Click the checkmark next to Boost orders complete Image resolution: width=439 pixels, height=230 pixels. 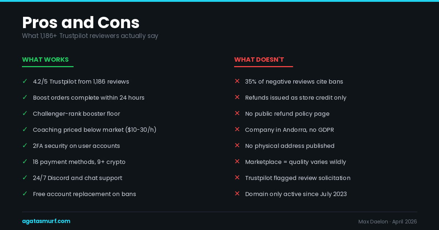point(25,97)
